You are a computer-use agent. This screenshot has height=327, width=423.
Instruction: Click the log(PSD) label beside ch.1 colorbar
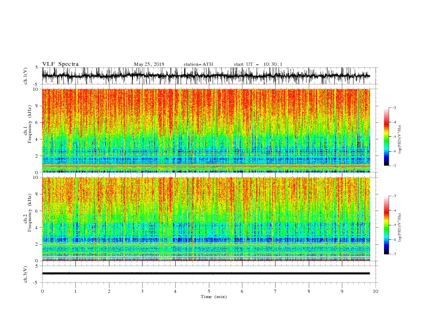(x=400, y=139)
